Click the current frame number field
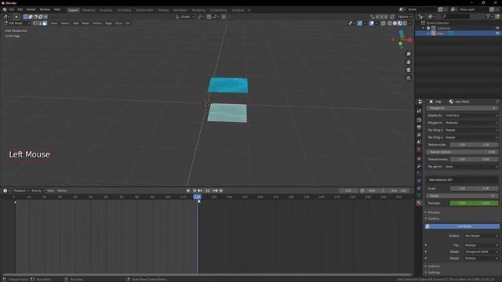This screenshot has width=502, height=282. (348, 190)
